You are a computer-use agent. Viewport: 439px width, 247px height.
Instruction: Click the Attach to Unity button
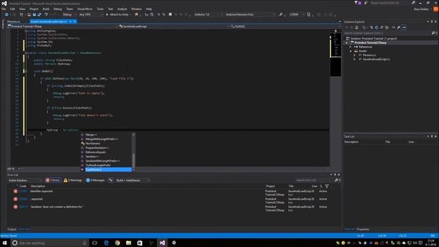point(117,14)
